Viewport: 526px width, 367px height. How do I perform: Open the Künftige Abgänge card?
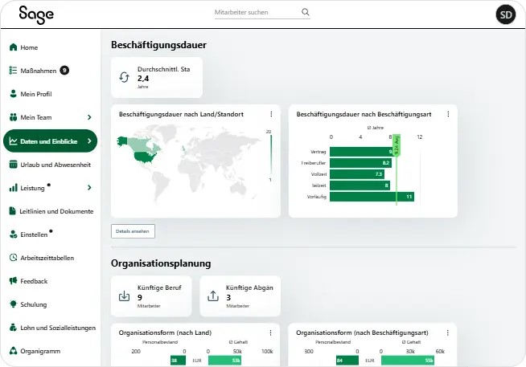[x=240, y=296]
